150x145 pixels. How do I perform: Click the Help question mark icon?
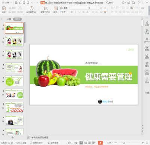[x=139, y=3]
